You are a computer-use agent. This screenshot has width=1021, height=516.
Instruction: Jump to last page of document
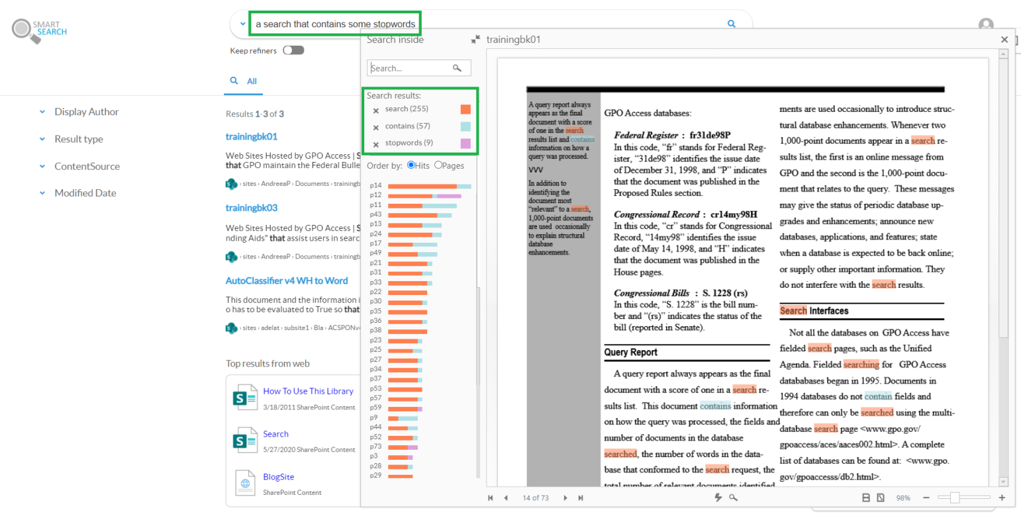pos(581,497)
